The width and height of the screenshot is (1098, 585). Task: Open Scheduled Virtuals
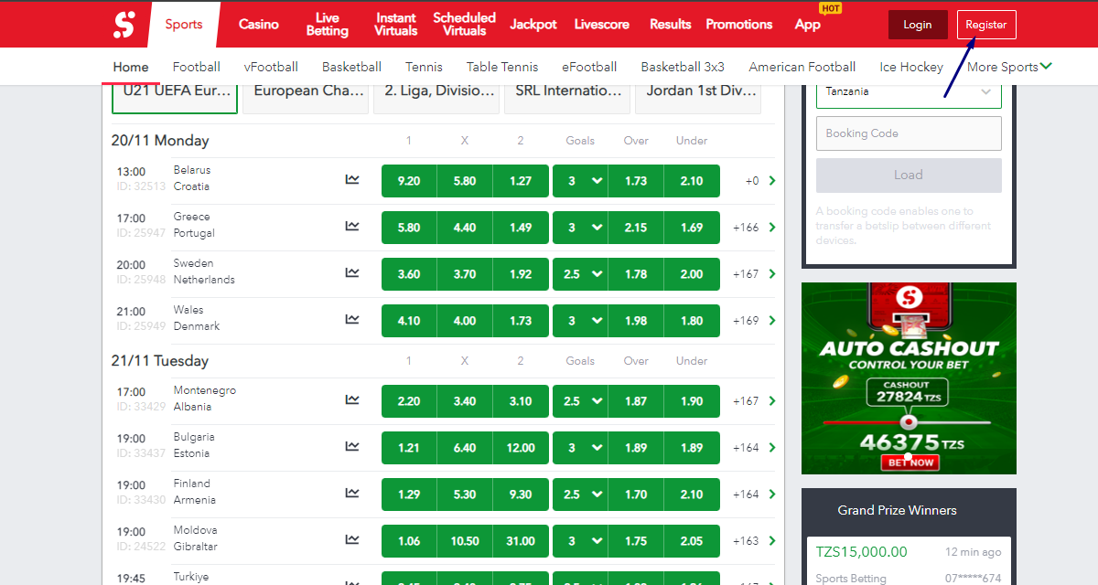[464, 25]
